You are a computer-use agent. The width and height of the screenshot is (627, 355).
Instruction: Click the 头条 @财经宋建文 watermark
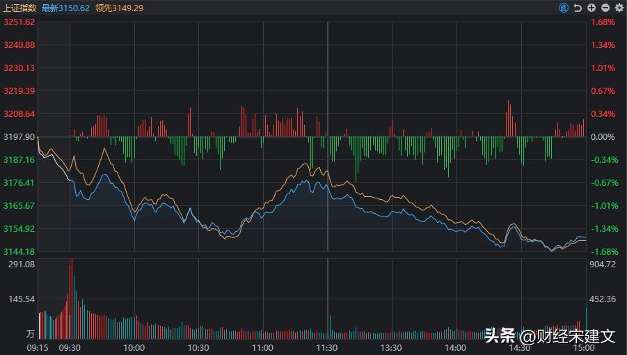(x=550, y=336)
